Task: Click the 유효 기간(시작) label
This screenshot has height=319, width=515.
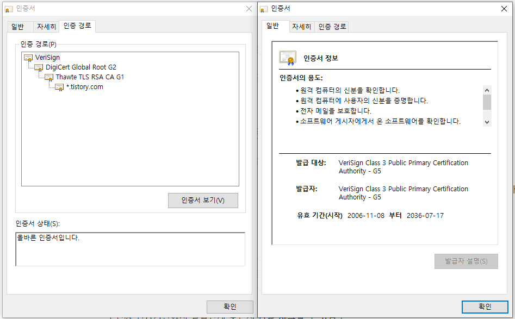Action: click(320, 216)
